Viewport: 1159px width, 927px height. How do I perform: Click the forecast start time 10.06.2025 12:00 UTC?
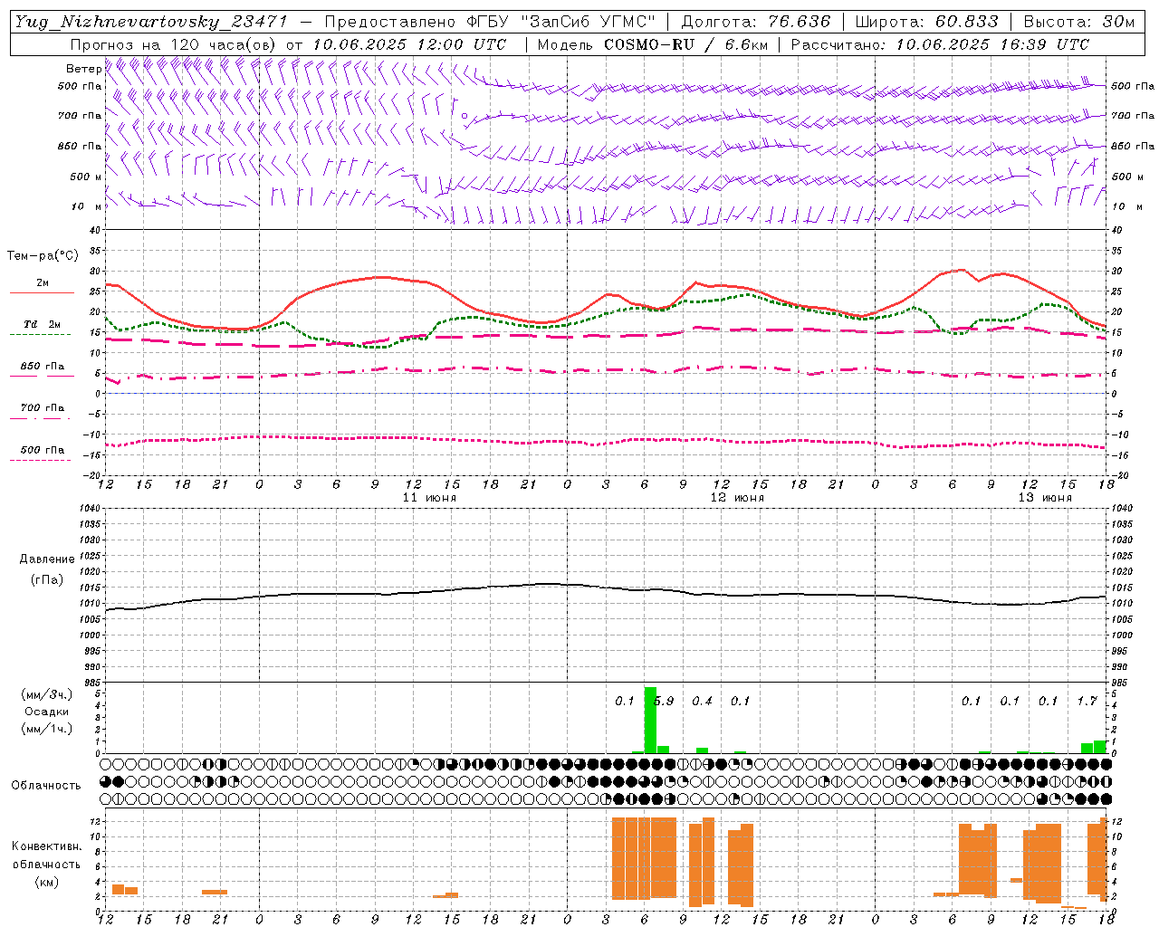(x=409, y=44)
